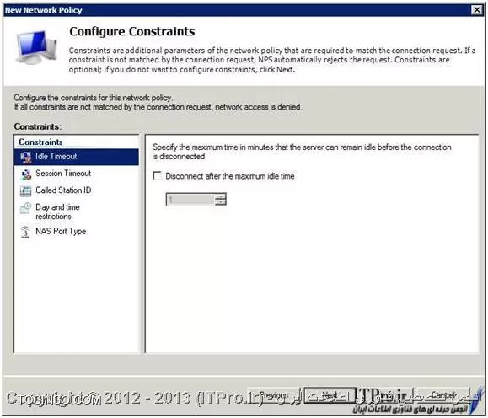The image size is (488, 418).
Task: Click the Idle Timeout icon
Action: (x=26, y=157)
